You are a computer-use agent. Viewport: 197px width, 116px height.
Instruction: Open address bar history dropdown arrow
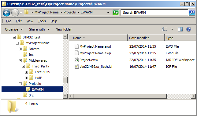point(108,13)
